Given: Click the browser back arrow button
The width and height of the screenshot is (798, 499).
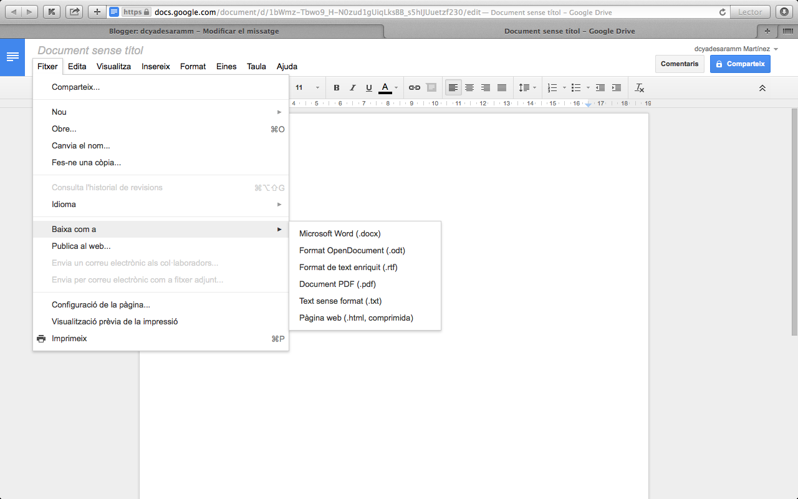Looking at the screenshot, I should click(13, 12).
